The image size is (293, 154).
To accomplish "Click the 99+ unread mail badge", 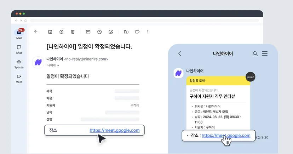I will [x=22, y=30].
